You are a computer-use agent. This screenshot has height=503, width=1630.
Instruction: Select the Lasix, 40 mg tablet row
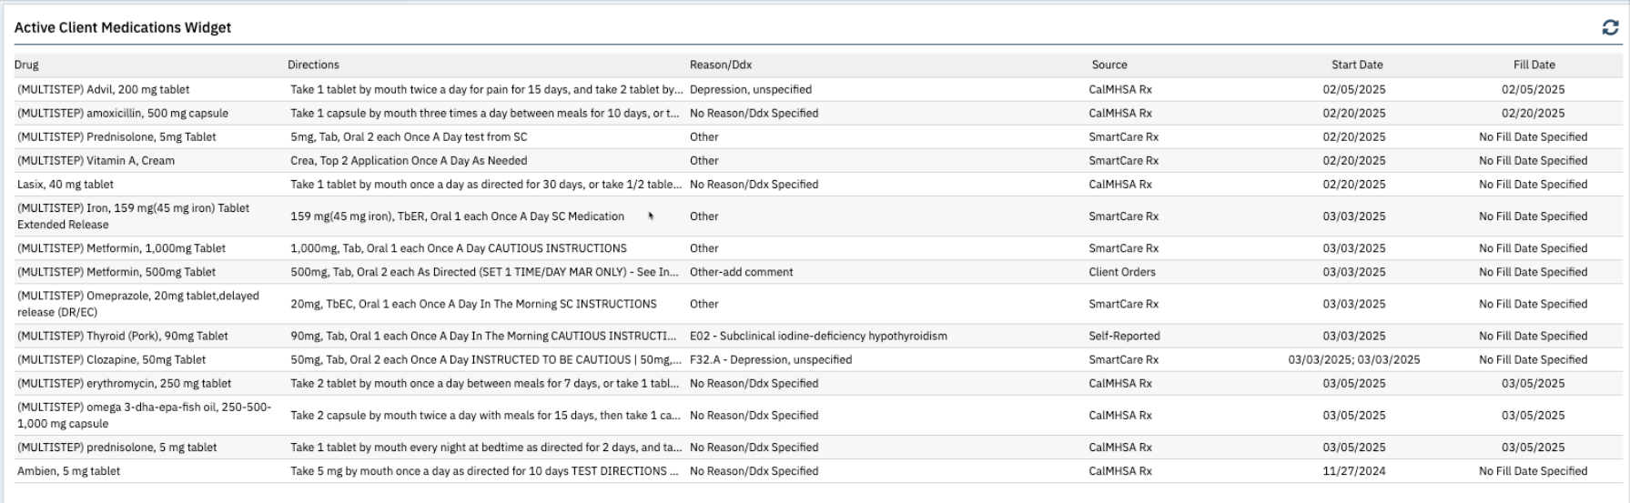[x=66, y=184]
